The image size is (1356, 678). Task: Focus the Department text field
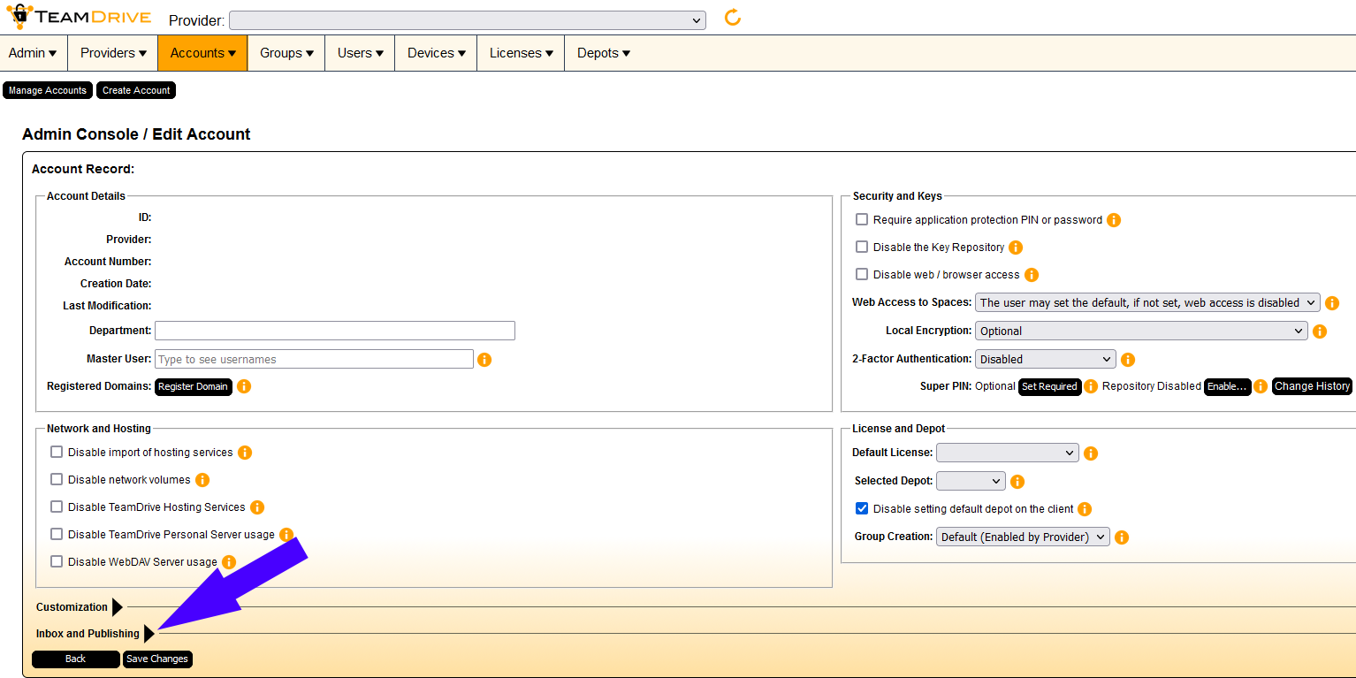point(335,331)
